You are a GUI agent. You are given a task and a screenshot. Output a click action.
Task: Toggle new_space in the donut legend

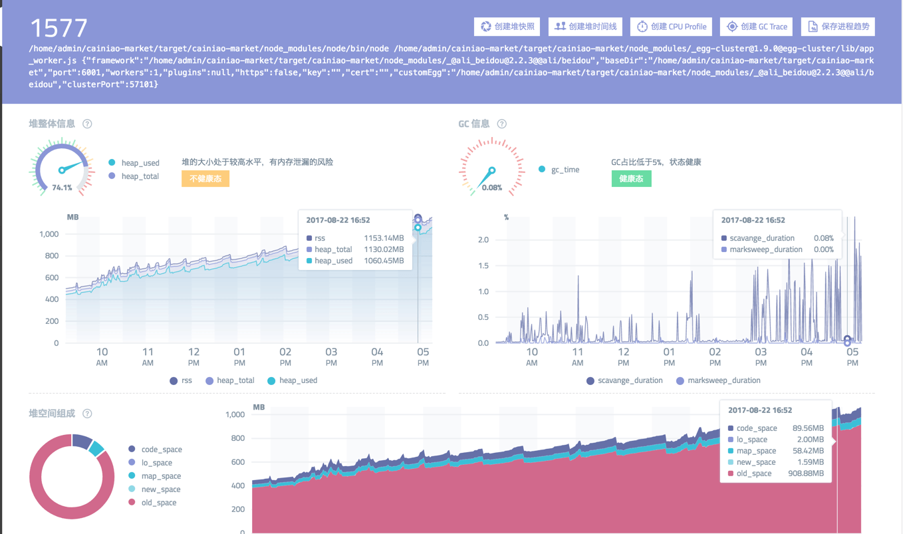tap(154, 489)
